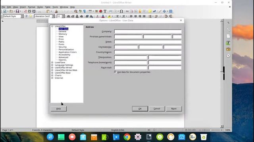Expand the LibreOffice Writer/Web tree node

coord(52,70)
